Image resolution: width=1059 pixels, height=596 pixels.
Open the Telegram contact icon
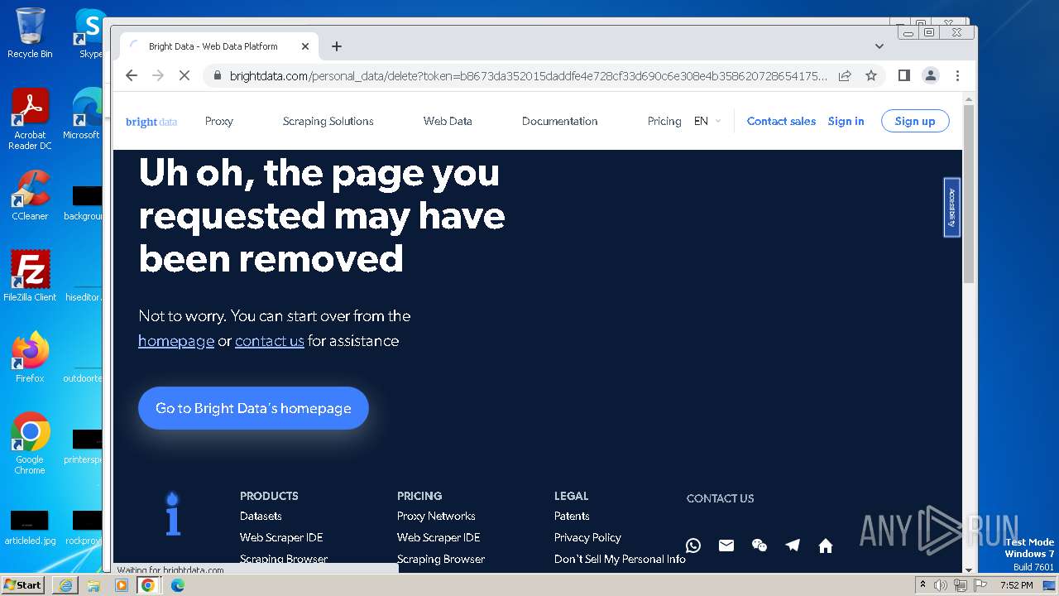coord(793,546)
